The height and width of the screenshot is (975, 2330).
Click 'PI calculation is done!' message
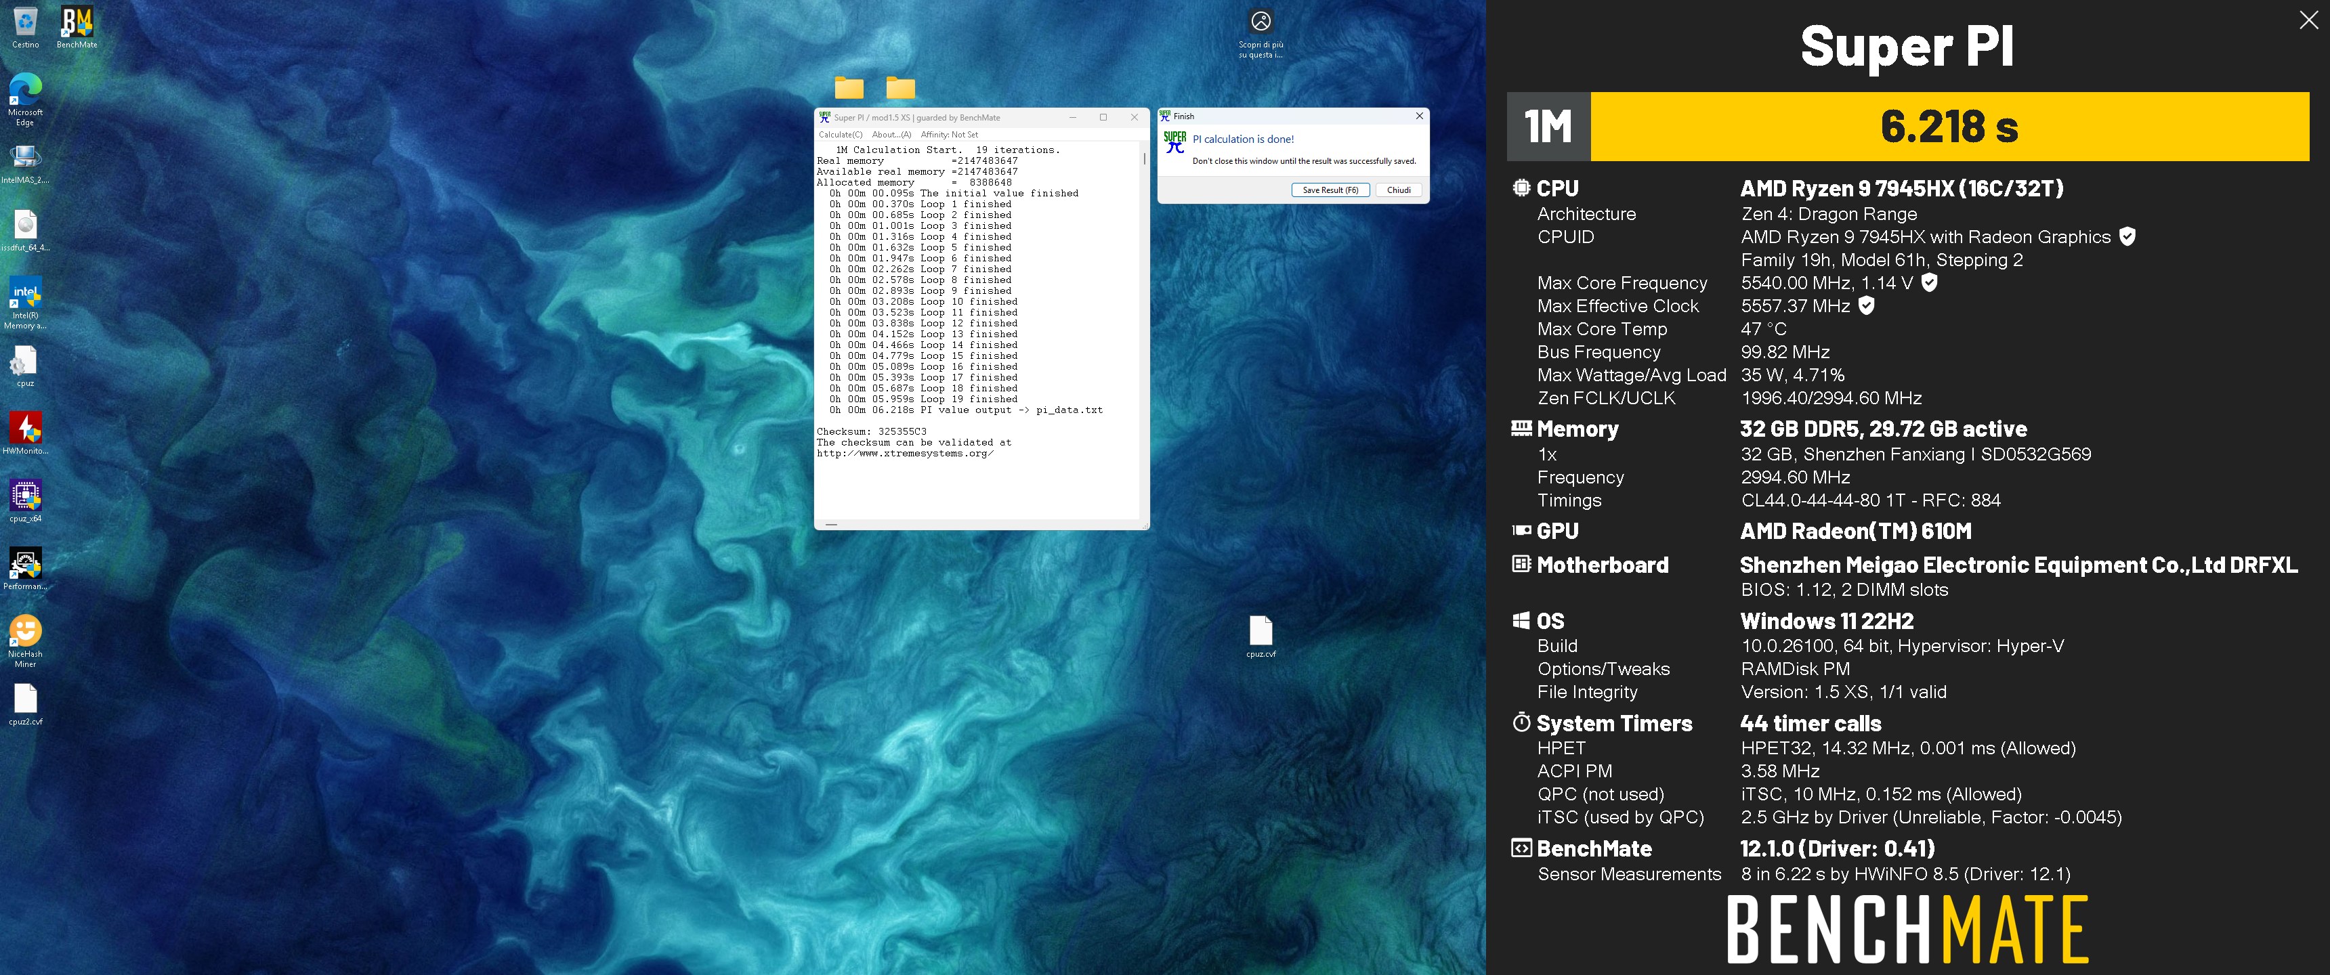[x=1243, y=139]
